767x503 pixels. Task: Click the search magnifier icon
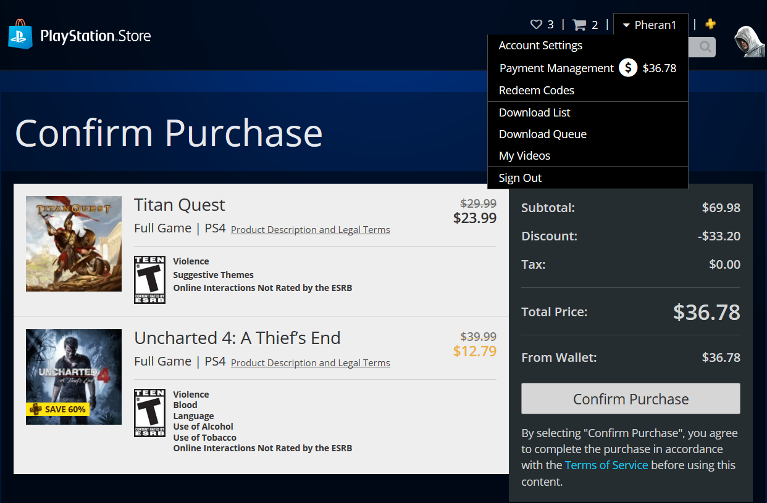(x=705, y=46)
